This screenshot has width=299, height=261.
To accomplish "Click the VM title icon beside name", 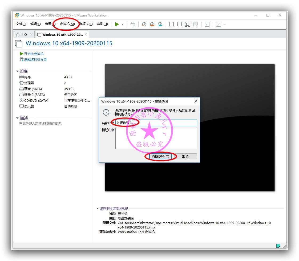I will pyautogui.click(x=19, y=44).
